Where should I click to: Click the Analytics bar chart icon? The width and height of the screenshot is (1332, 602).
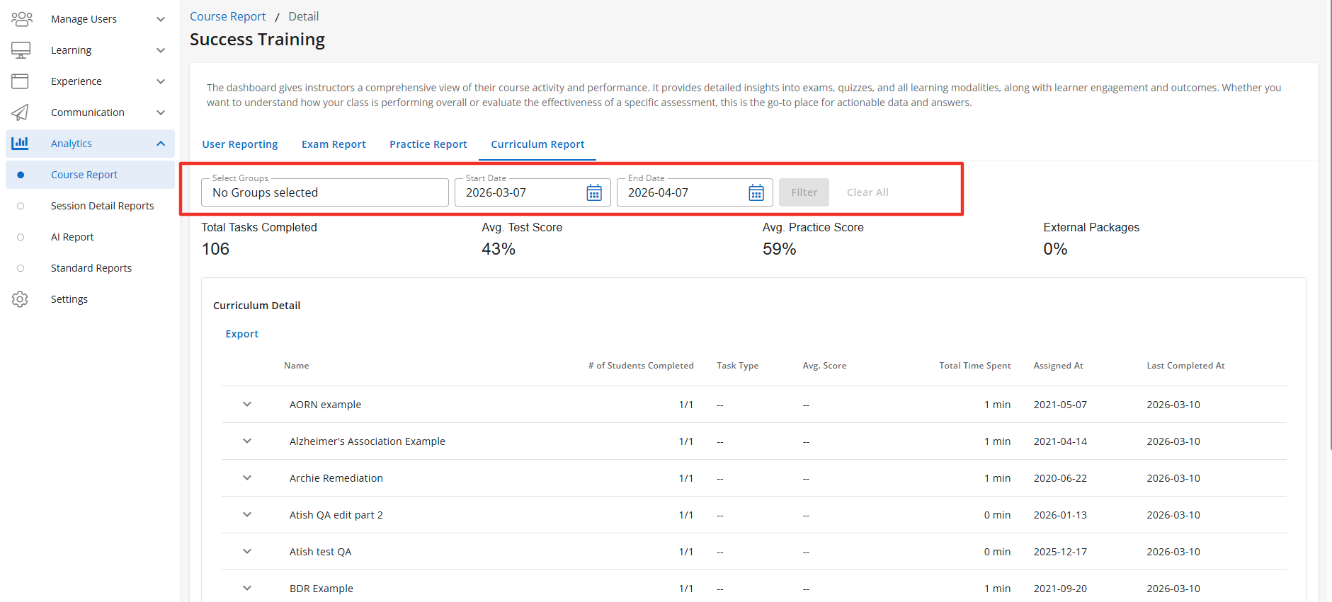click(x=21, y=144)
